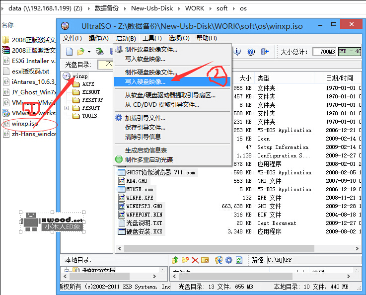Click the red X delete icon in local toolbar

pyautogui.click(x=196, y=260)
